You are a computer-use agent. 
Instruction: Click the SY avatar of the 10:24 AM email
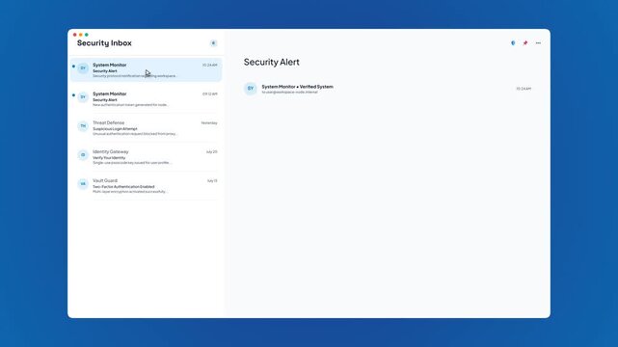pyautogui.click(x=83, y=68)
